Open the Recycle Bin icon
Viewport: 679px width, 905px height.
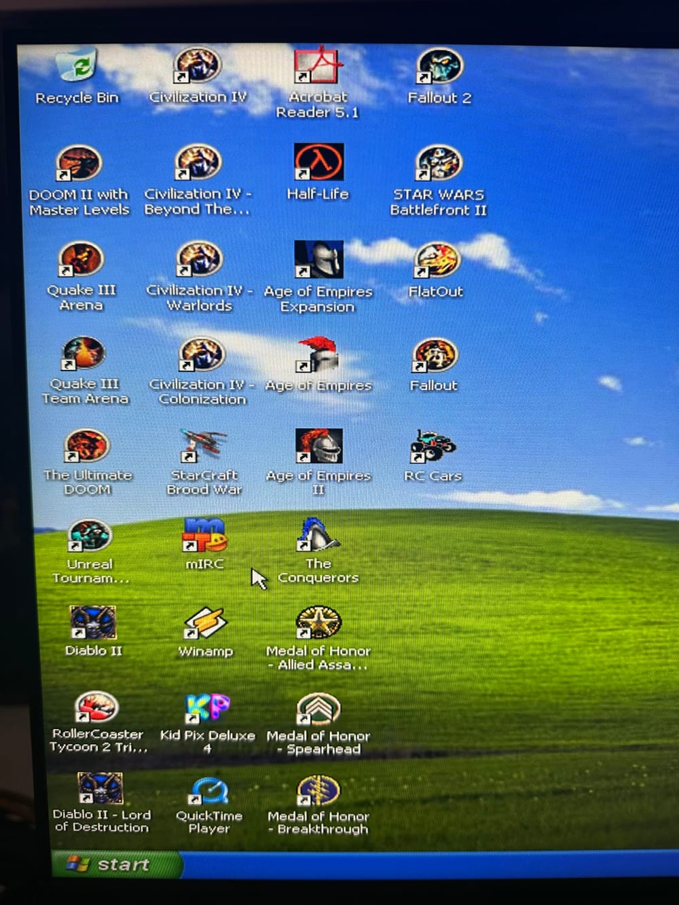(x=77, y=67)
